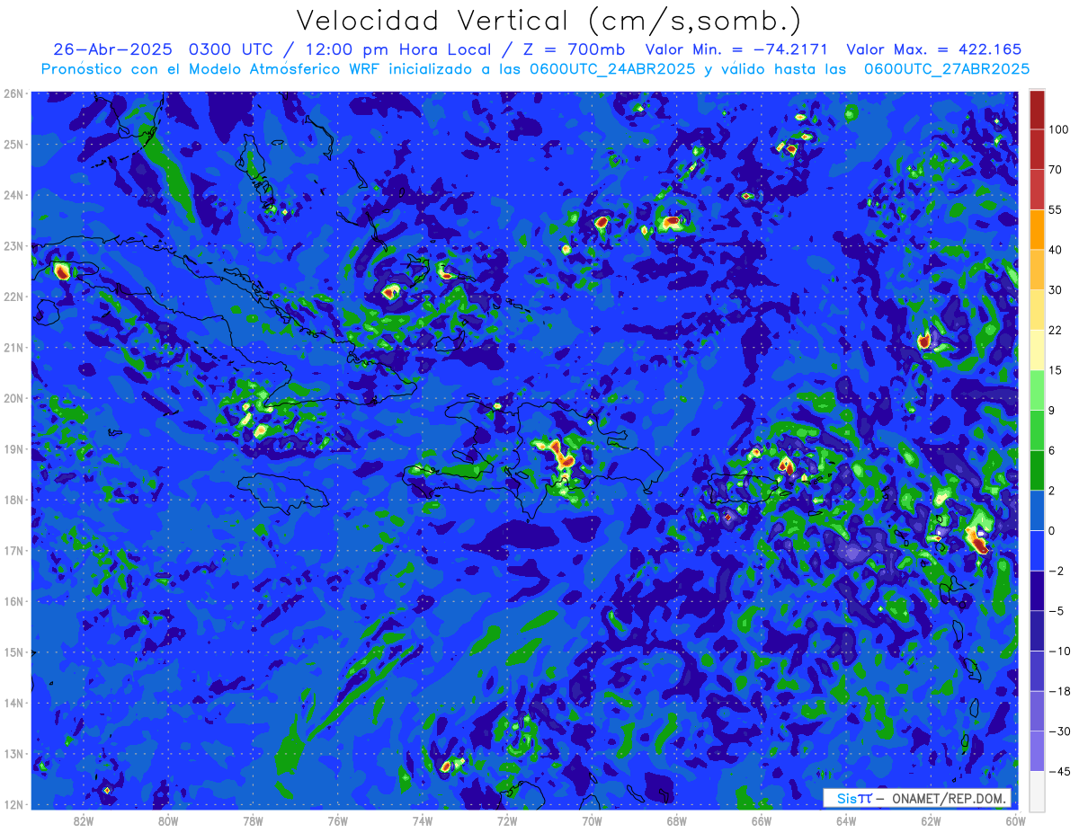Click the Puerto Rico island outline

(x=745, y=490)
